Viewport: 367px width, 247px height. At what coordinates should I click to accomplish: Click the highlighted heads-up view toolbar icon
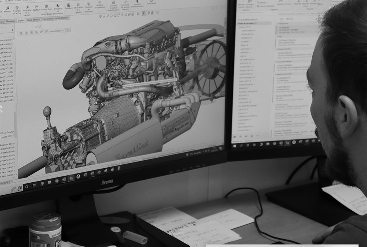click(x=143, y=13)
